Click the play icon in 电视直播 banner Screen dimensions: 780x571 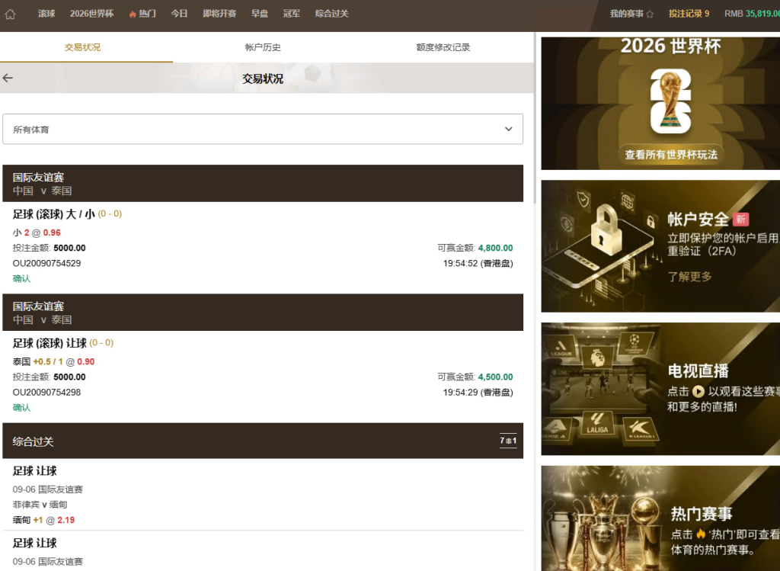(698, 391)
